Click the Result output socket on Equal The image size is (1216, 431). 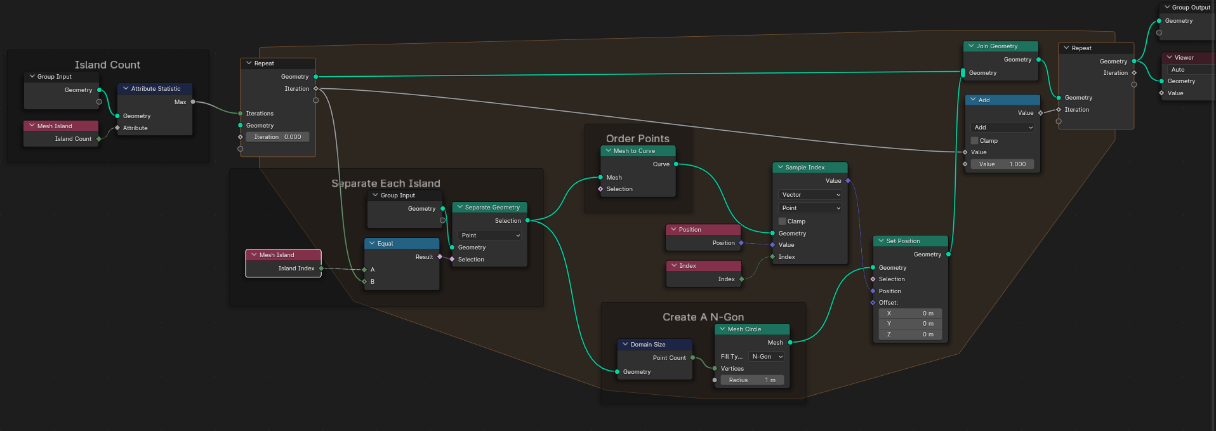(x=440, y=256)
